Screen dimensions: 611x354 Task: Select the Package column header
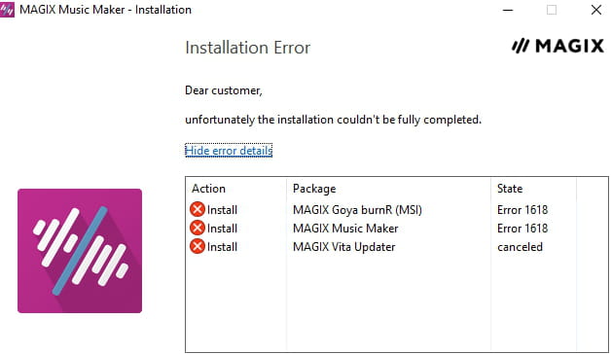coord(314,189)
